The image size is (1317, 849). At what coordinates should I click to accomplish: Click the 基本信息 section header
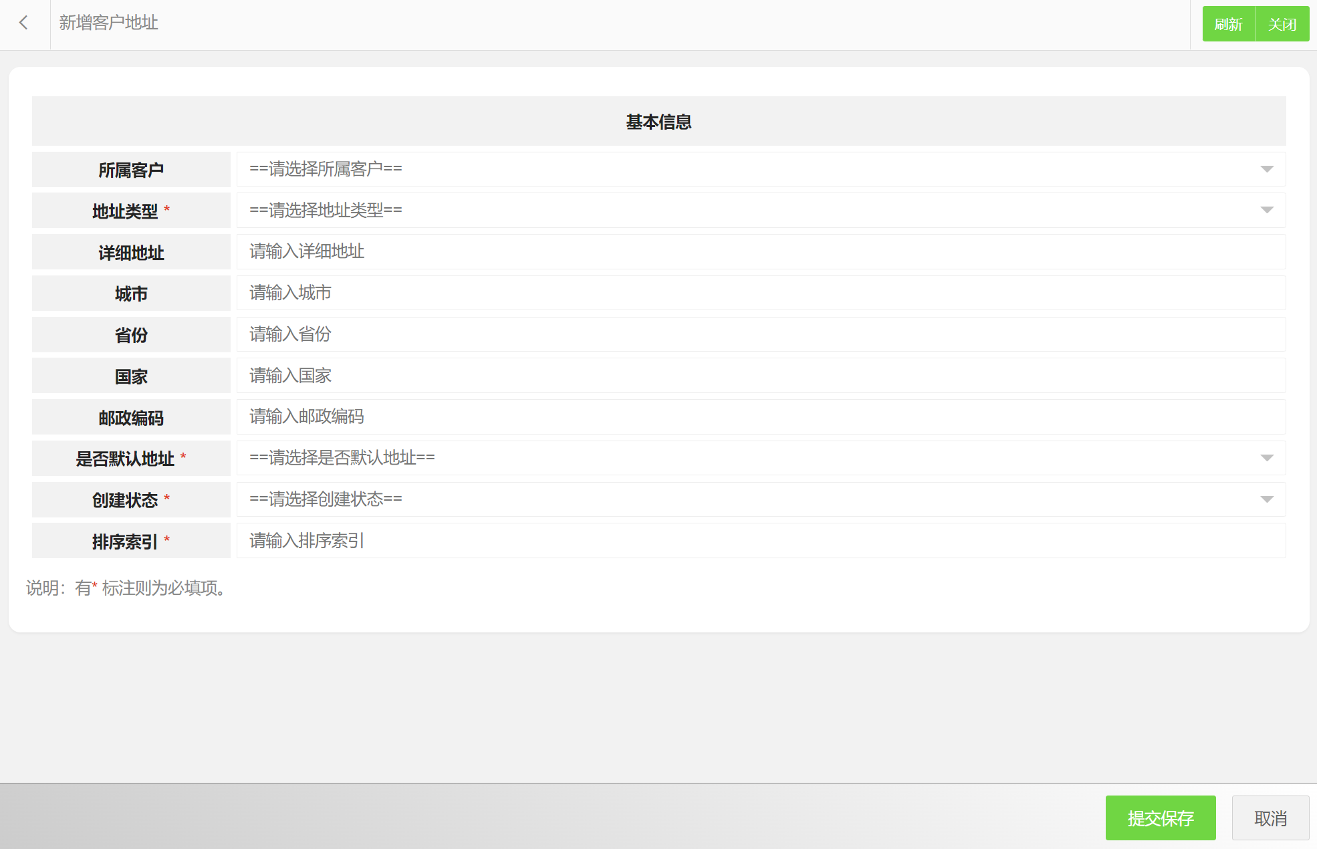coord(658,122)
